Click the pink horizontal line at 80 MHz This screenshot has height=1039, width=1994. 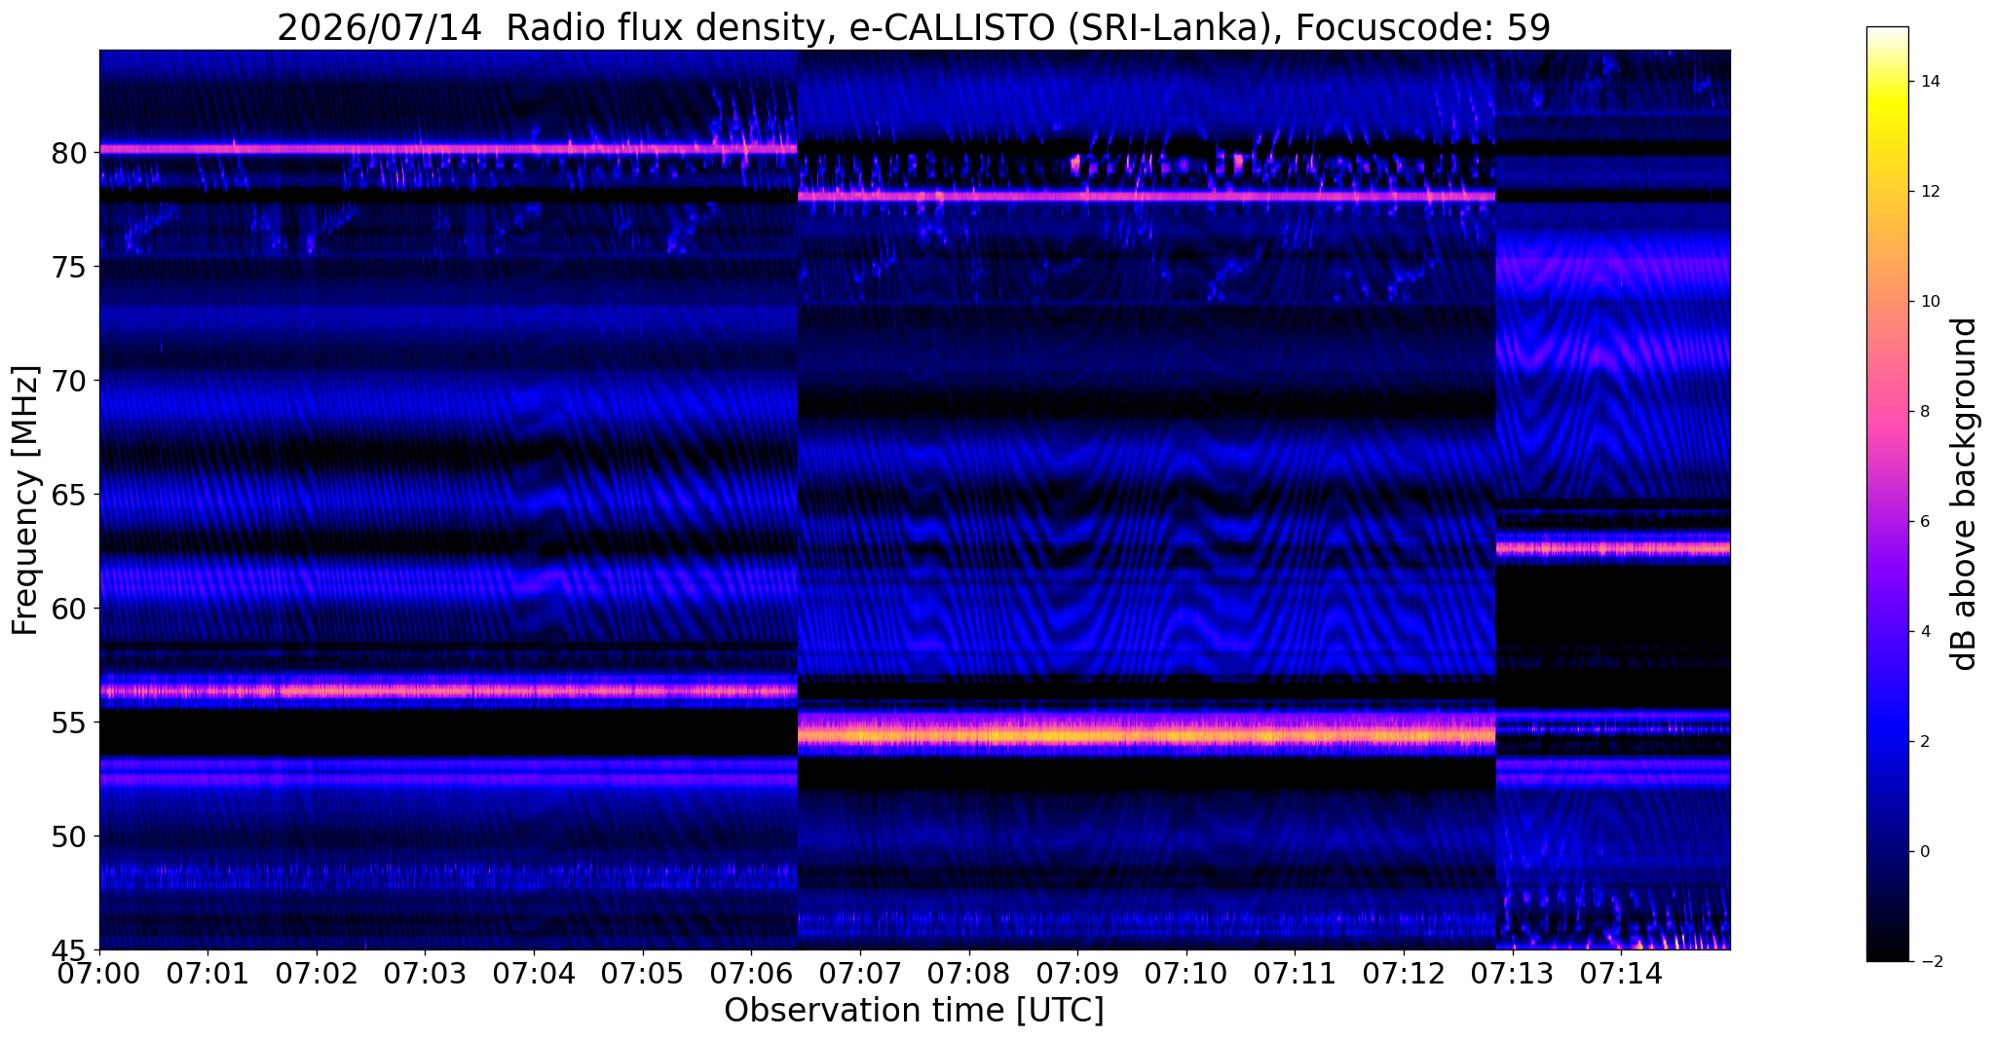(x=448, y=149)
